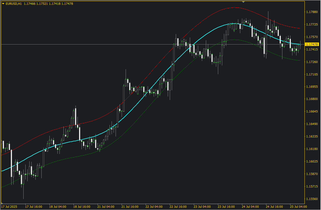
Task: Click the EURUSD,H1 symbol title text
Action: (14, 4)
